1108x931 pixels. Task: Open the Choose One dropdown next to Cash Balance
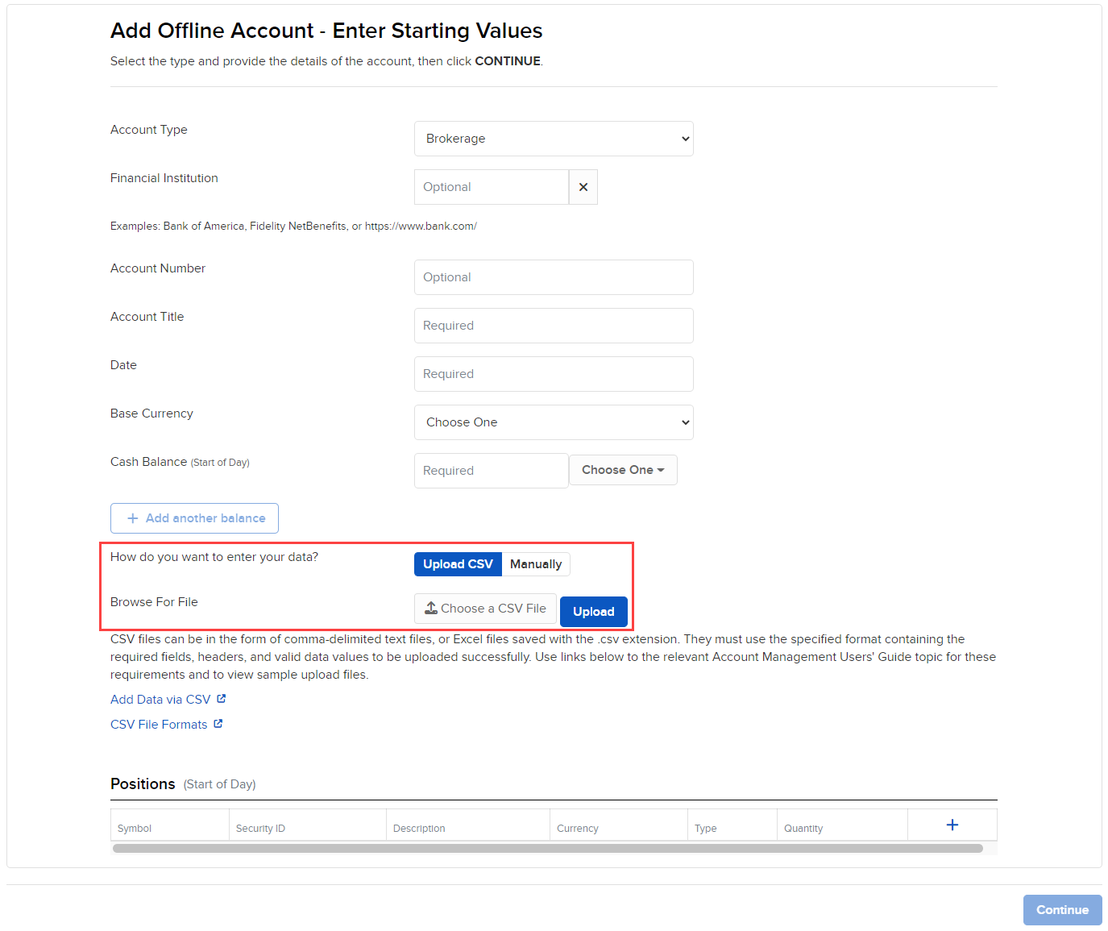point(622,470)
